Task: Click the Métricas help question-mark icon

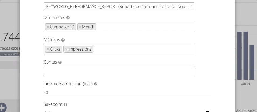Action: click(63, 40)
